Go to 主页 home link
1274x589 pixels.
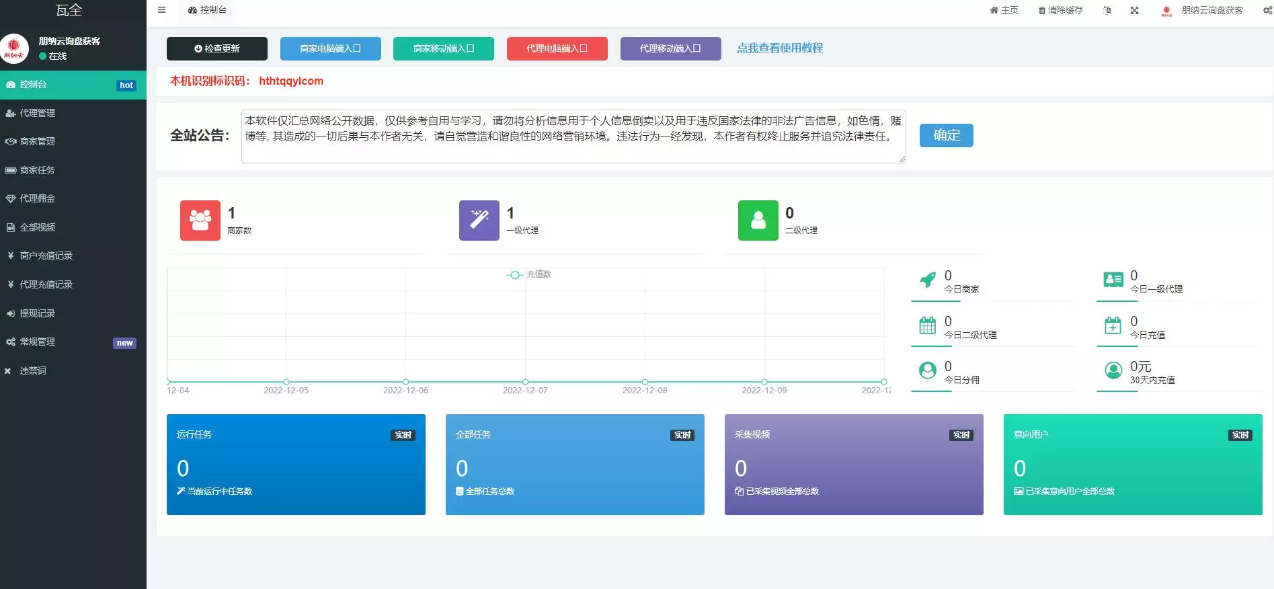point(1004,10)
